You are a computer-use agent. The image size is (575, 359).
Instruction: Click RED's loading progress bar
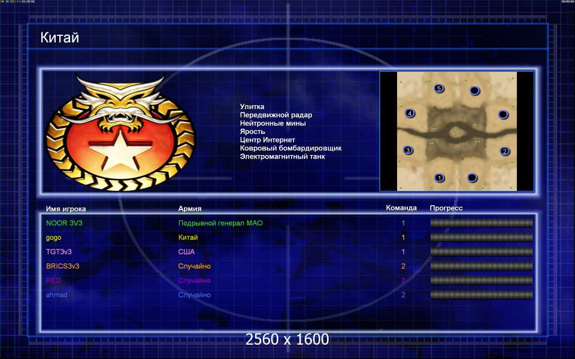(481, 280)
